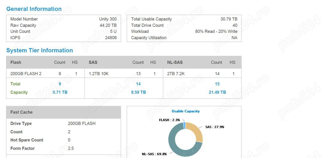Click the Total Usable Capacity value 30.79 TB
Screen dimensions: 321x158
coord(229,19)
